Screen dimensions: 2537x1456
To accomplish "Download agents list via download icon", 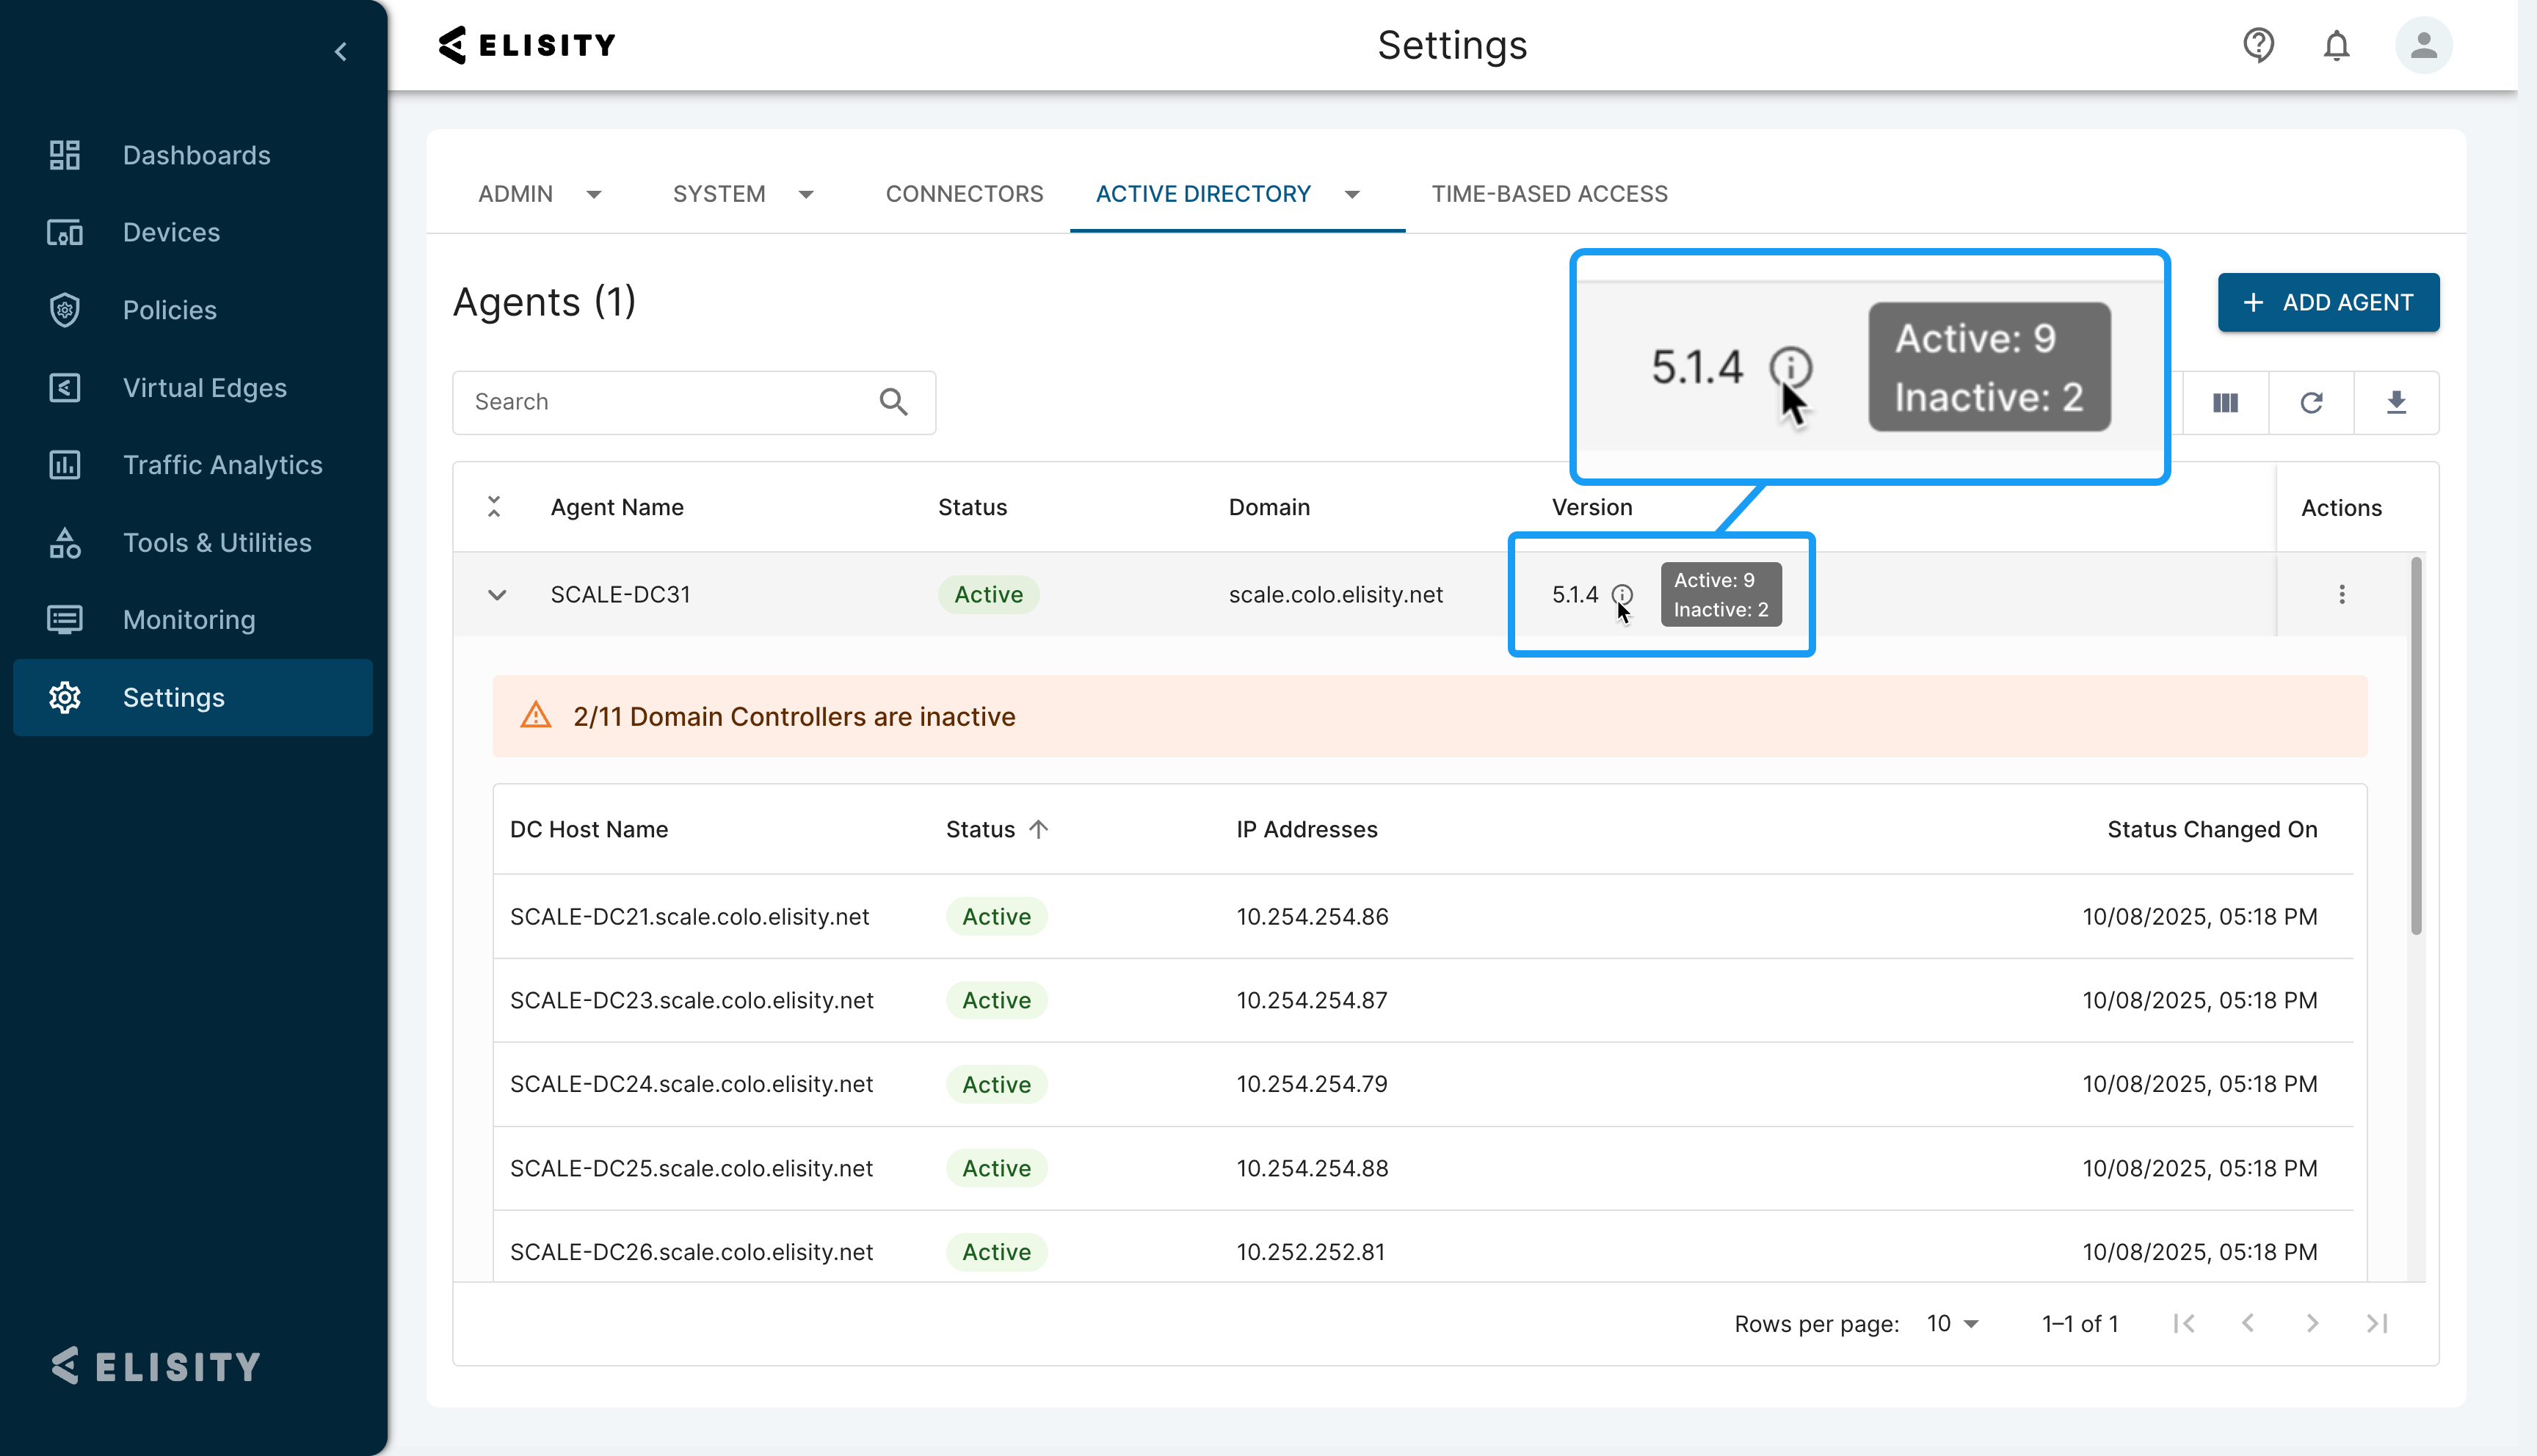I will click(2396, 403).
